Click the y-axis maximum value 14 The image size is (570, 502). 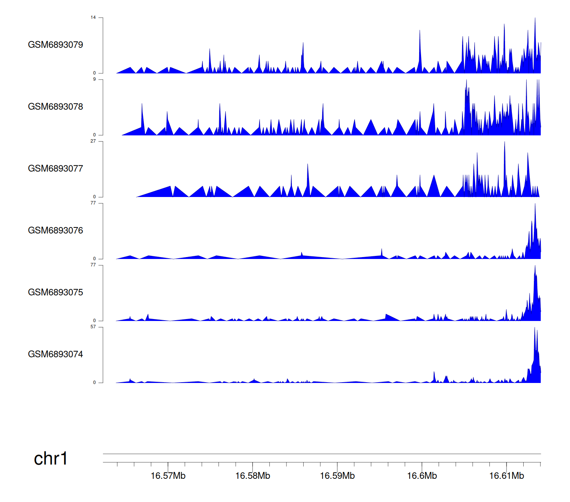(x=93, y=17)
